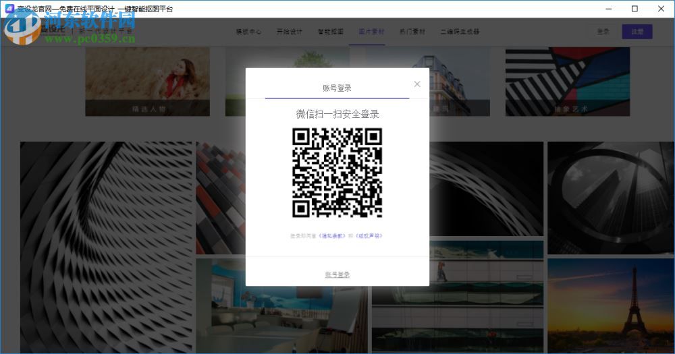Image resolution: width=675 pixels, height=354 pixels.
Task: Click the 登录 login link in header
Action: click(x=603, y=32)
